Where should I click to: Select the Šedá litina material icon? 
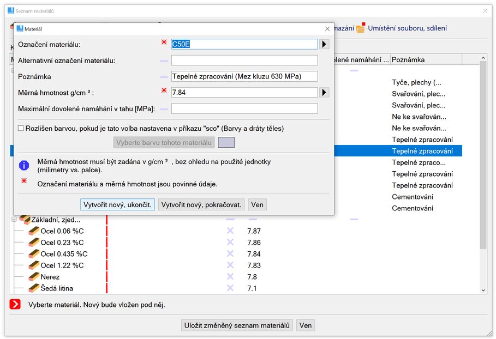click(x=34, y=288)
